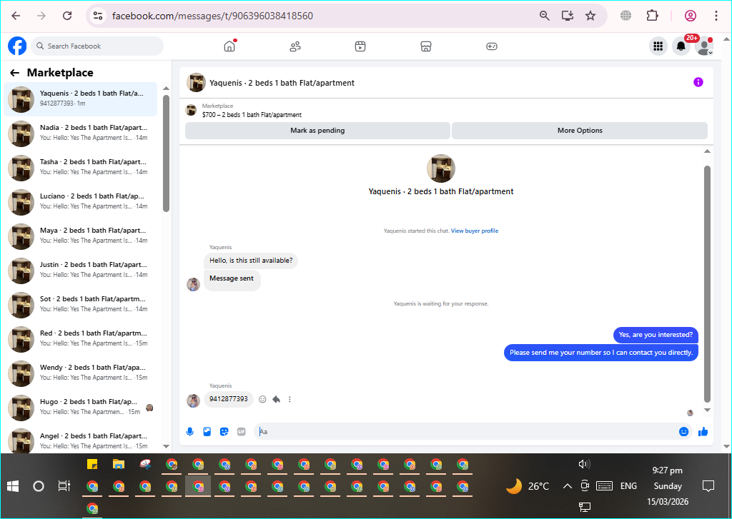Open Luciano conversation
This screenshot has width=732, height=519.
pos(80,201)
